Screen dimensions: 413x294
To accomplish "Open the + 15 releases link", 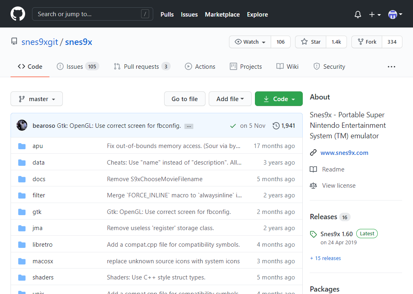I will tap(325, 258).
